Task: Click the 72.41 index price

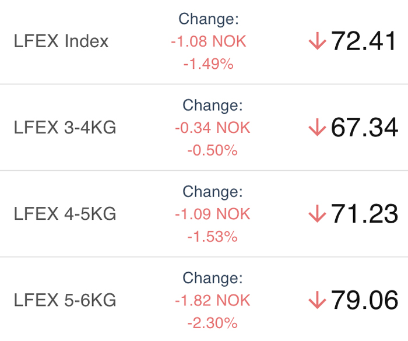Action: (x=363, y=41)
